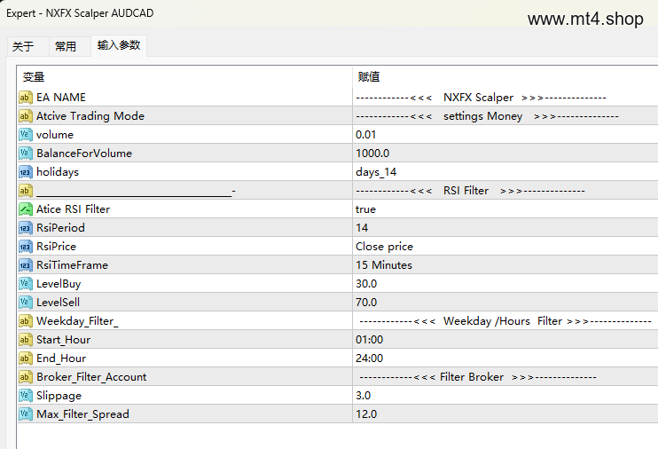Image resolution: width=658 pixels, height=449 pixels.
Task: Select the 输入参数 tab
Action: coord(119,45)
